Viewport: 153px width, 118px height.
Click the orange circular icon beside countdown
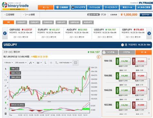pyautogui.click(x=98, y=57)
